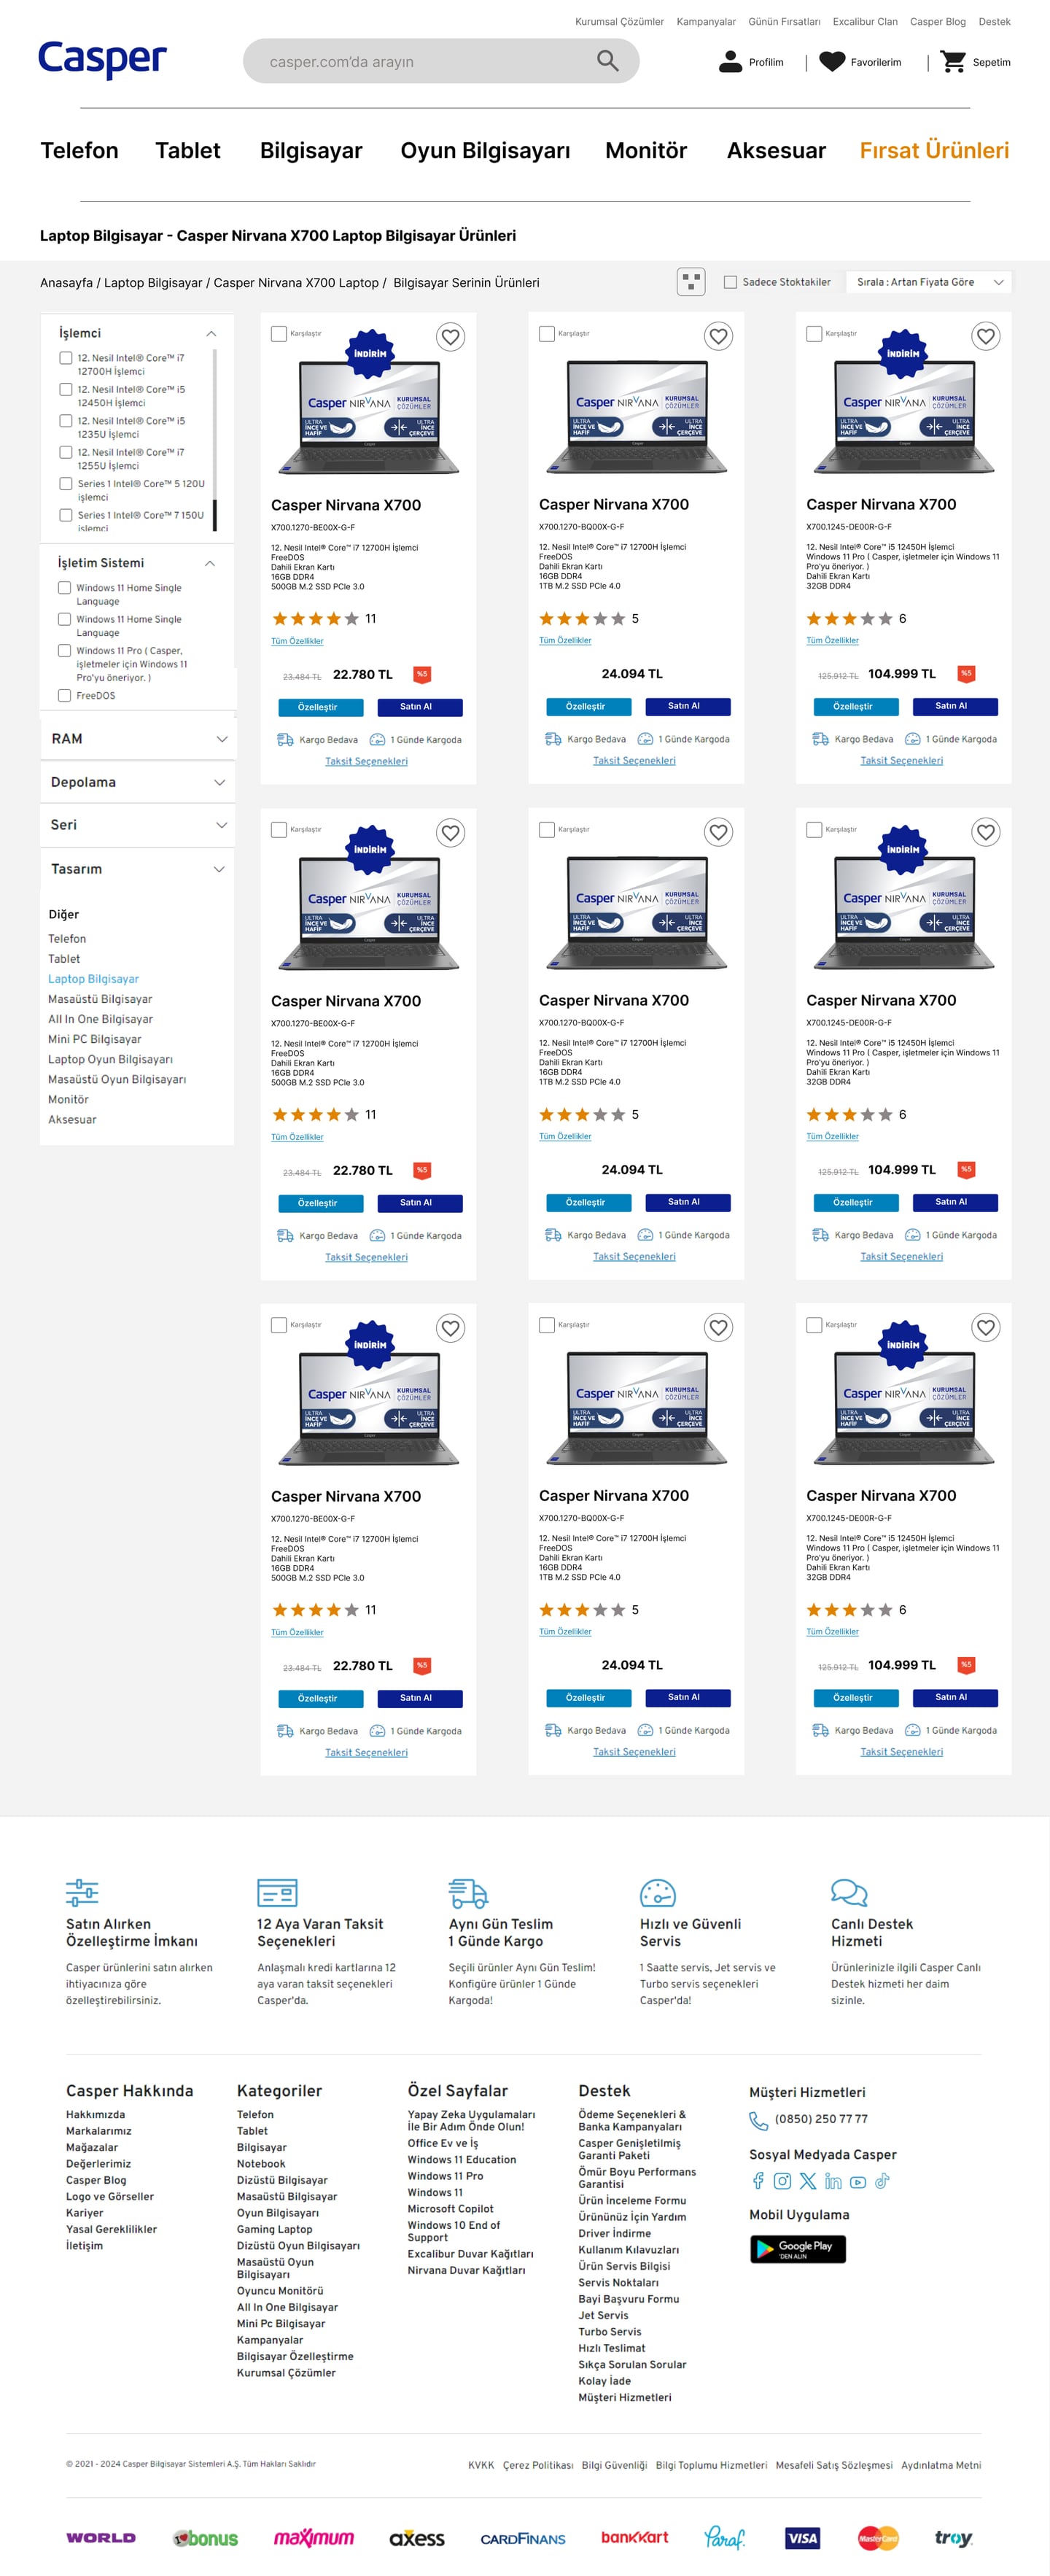Screen dimensions: 1050x2576
Task: Click the Canlı Destek chat bubbles icon
Action: [849, 1892]
